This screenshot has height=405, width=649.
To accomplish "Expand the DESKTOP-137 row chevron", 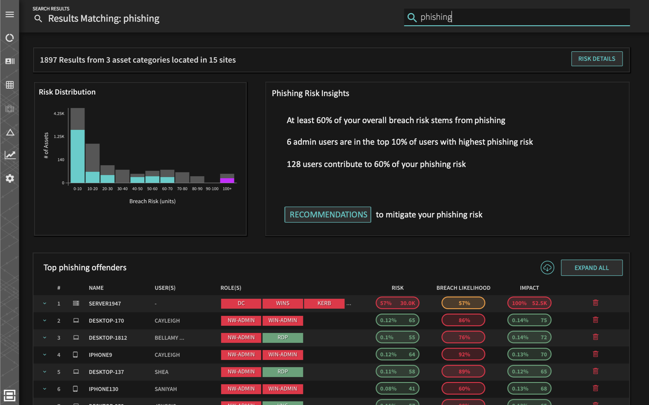I will [45, 372].
